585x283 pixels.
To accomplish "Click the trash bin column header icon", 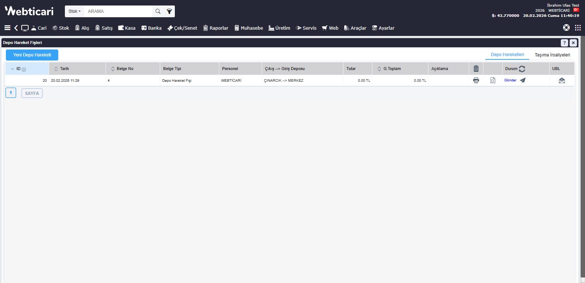I will 476,69.
